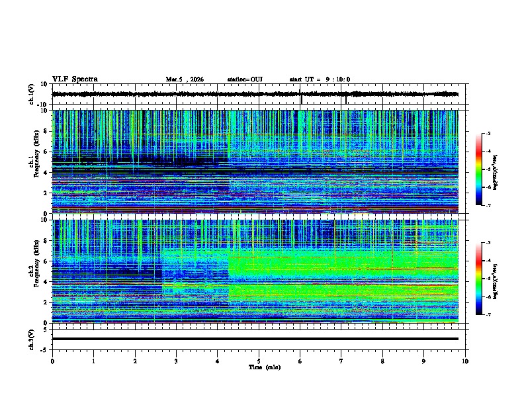Click the ch.2 spectrogram color bar
This screenshot has height=405, width=524.
tap(479, 279)
